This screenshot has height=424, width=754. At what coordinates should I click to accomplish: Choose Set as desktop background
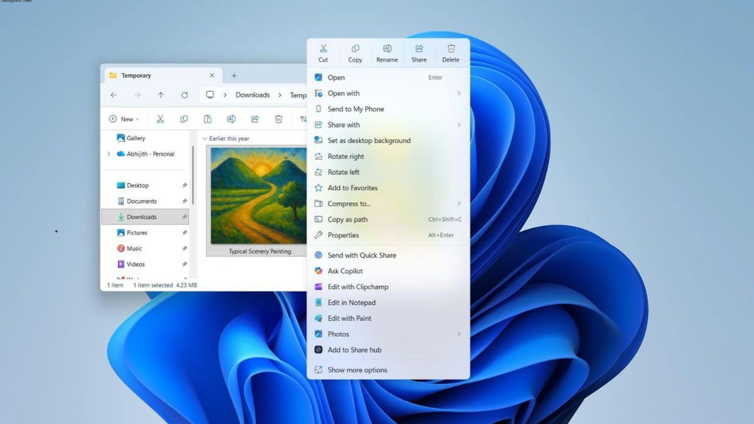tap(388, 141)
